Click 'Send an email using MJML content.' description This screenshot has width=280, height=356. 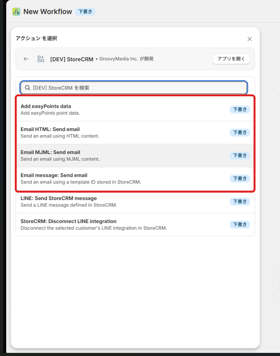pos(60,159)
